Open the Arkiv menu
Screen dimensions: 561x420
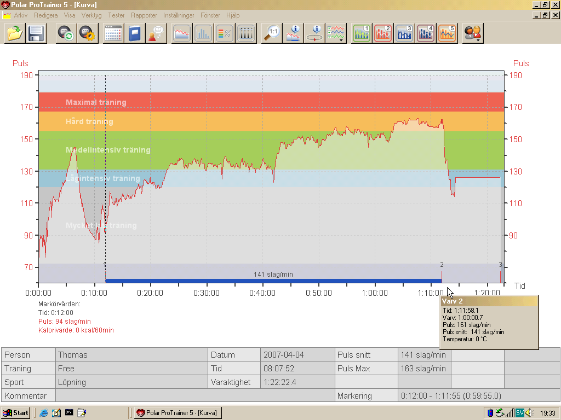(21, 15)
